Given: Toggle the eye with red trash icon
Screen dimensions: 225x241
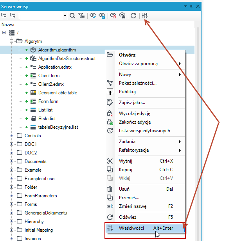Looking at the screenshot, I should point(113,16).
